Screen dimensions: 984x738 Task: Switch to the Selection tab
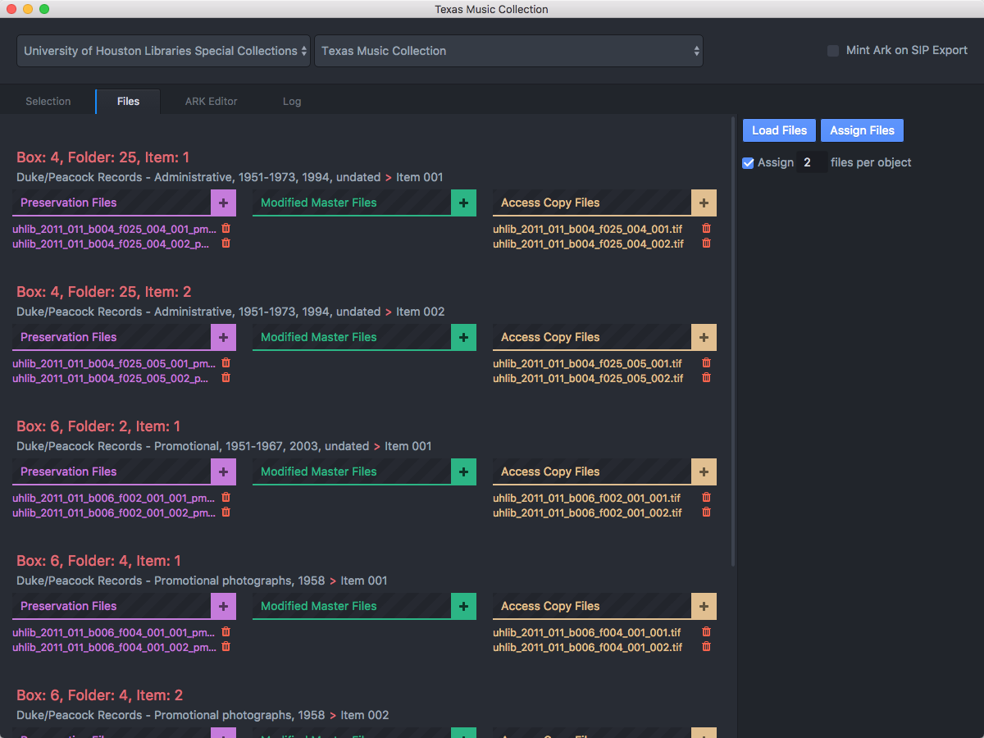click(x=48, y=102)
